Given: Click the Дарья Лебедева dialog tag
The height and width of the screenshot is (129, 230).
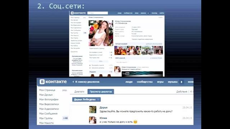Looking at the screenshot, I should [86, 100].
